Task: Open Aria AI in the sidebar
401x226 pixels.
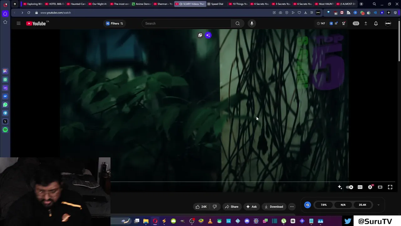Action: click(x=5, y=71)
